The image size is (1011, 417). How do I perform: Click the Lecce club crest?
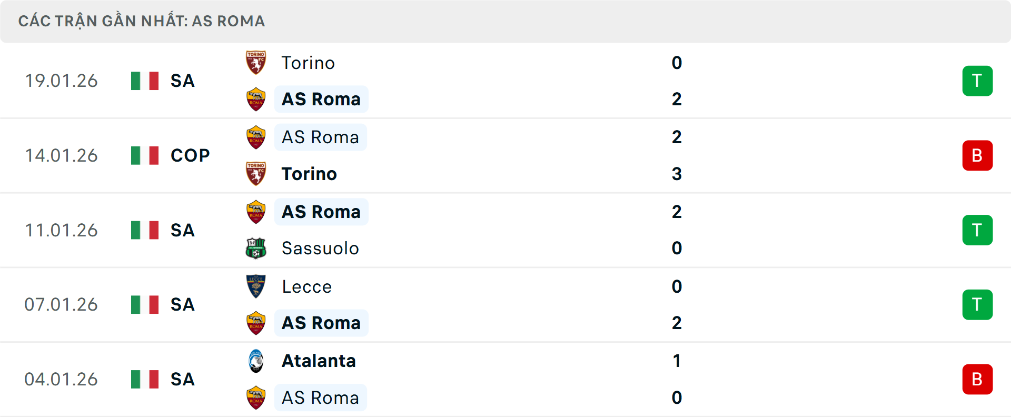(x=256, y=286)
